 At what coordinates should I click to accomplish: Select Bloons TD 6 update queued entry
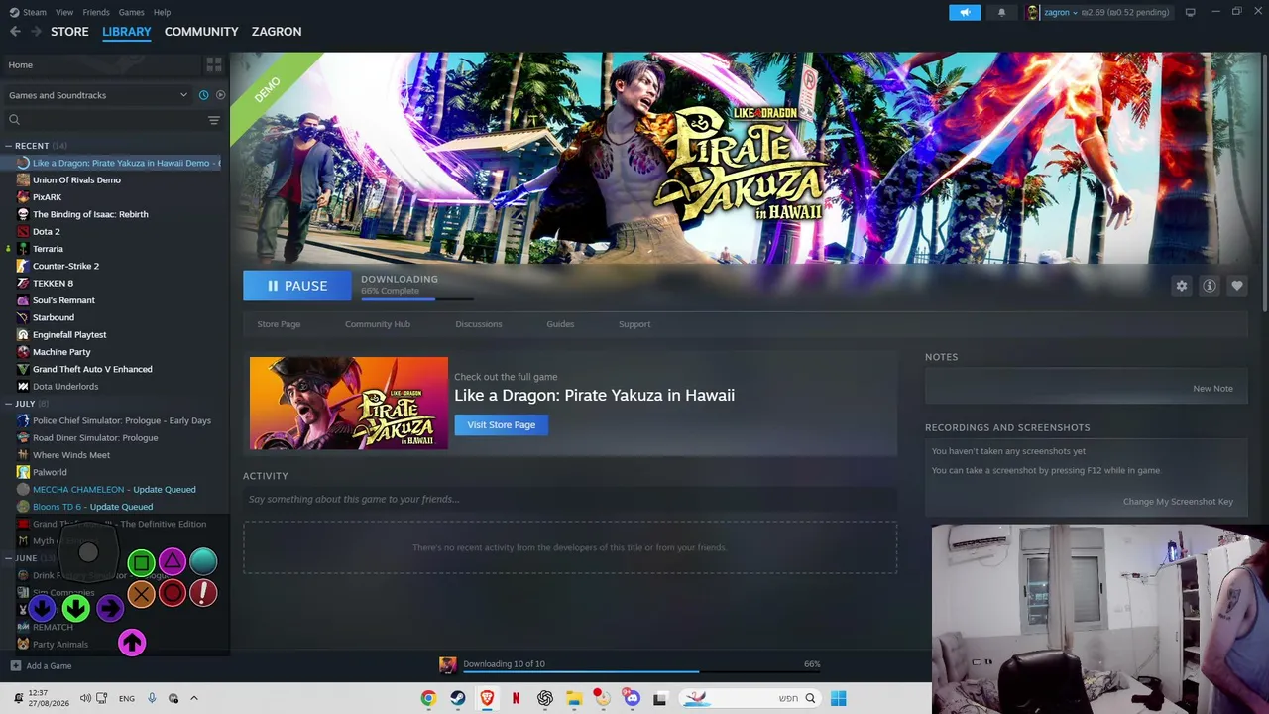point(92,507)
